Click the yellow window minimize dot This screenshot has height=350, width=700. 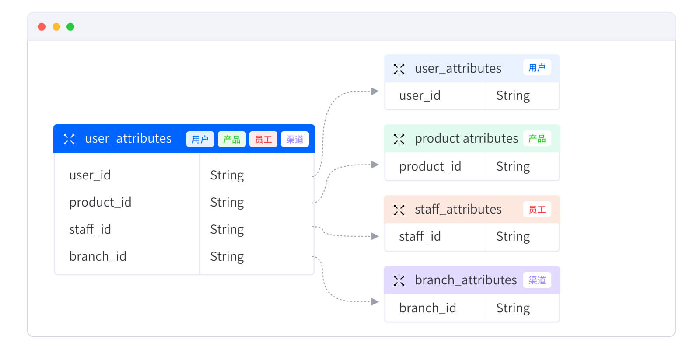pos(56,27)
